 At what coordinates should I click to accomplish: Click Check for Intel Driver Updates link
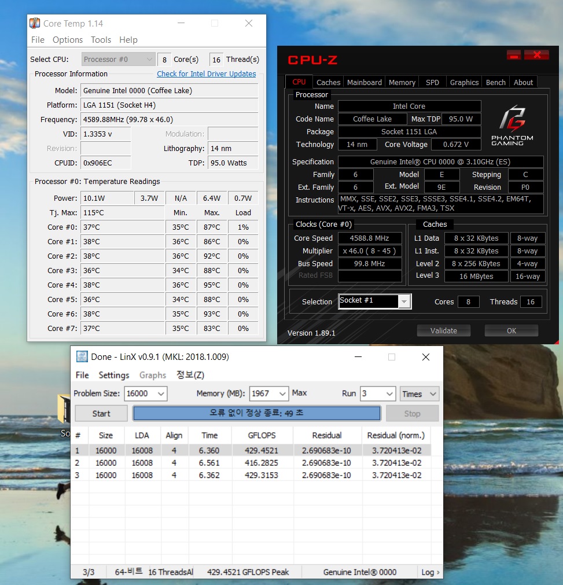[207, 74]
